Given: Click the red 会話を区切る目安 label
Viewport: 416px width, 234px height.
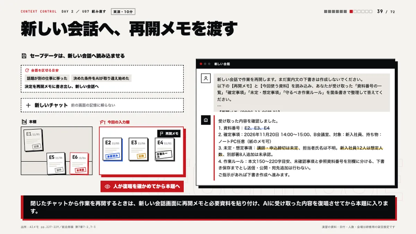Looking at the screenshot, I should click(45, 70).
